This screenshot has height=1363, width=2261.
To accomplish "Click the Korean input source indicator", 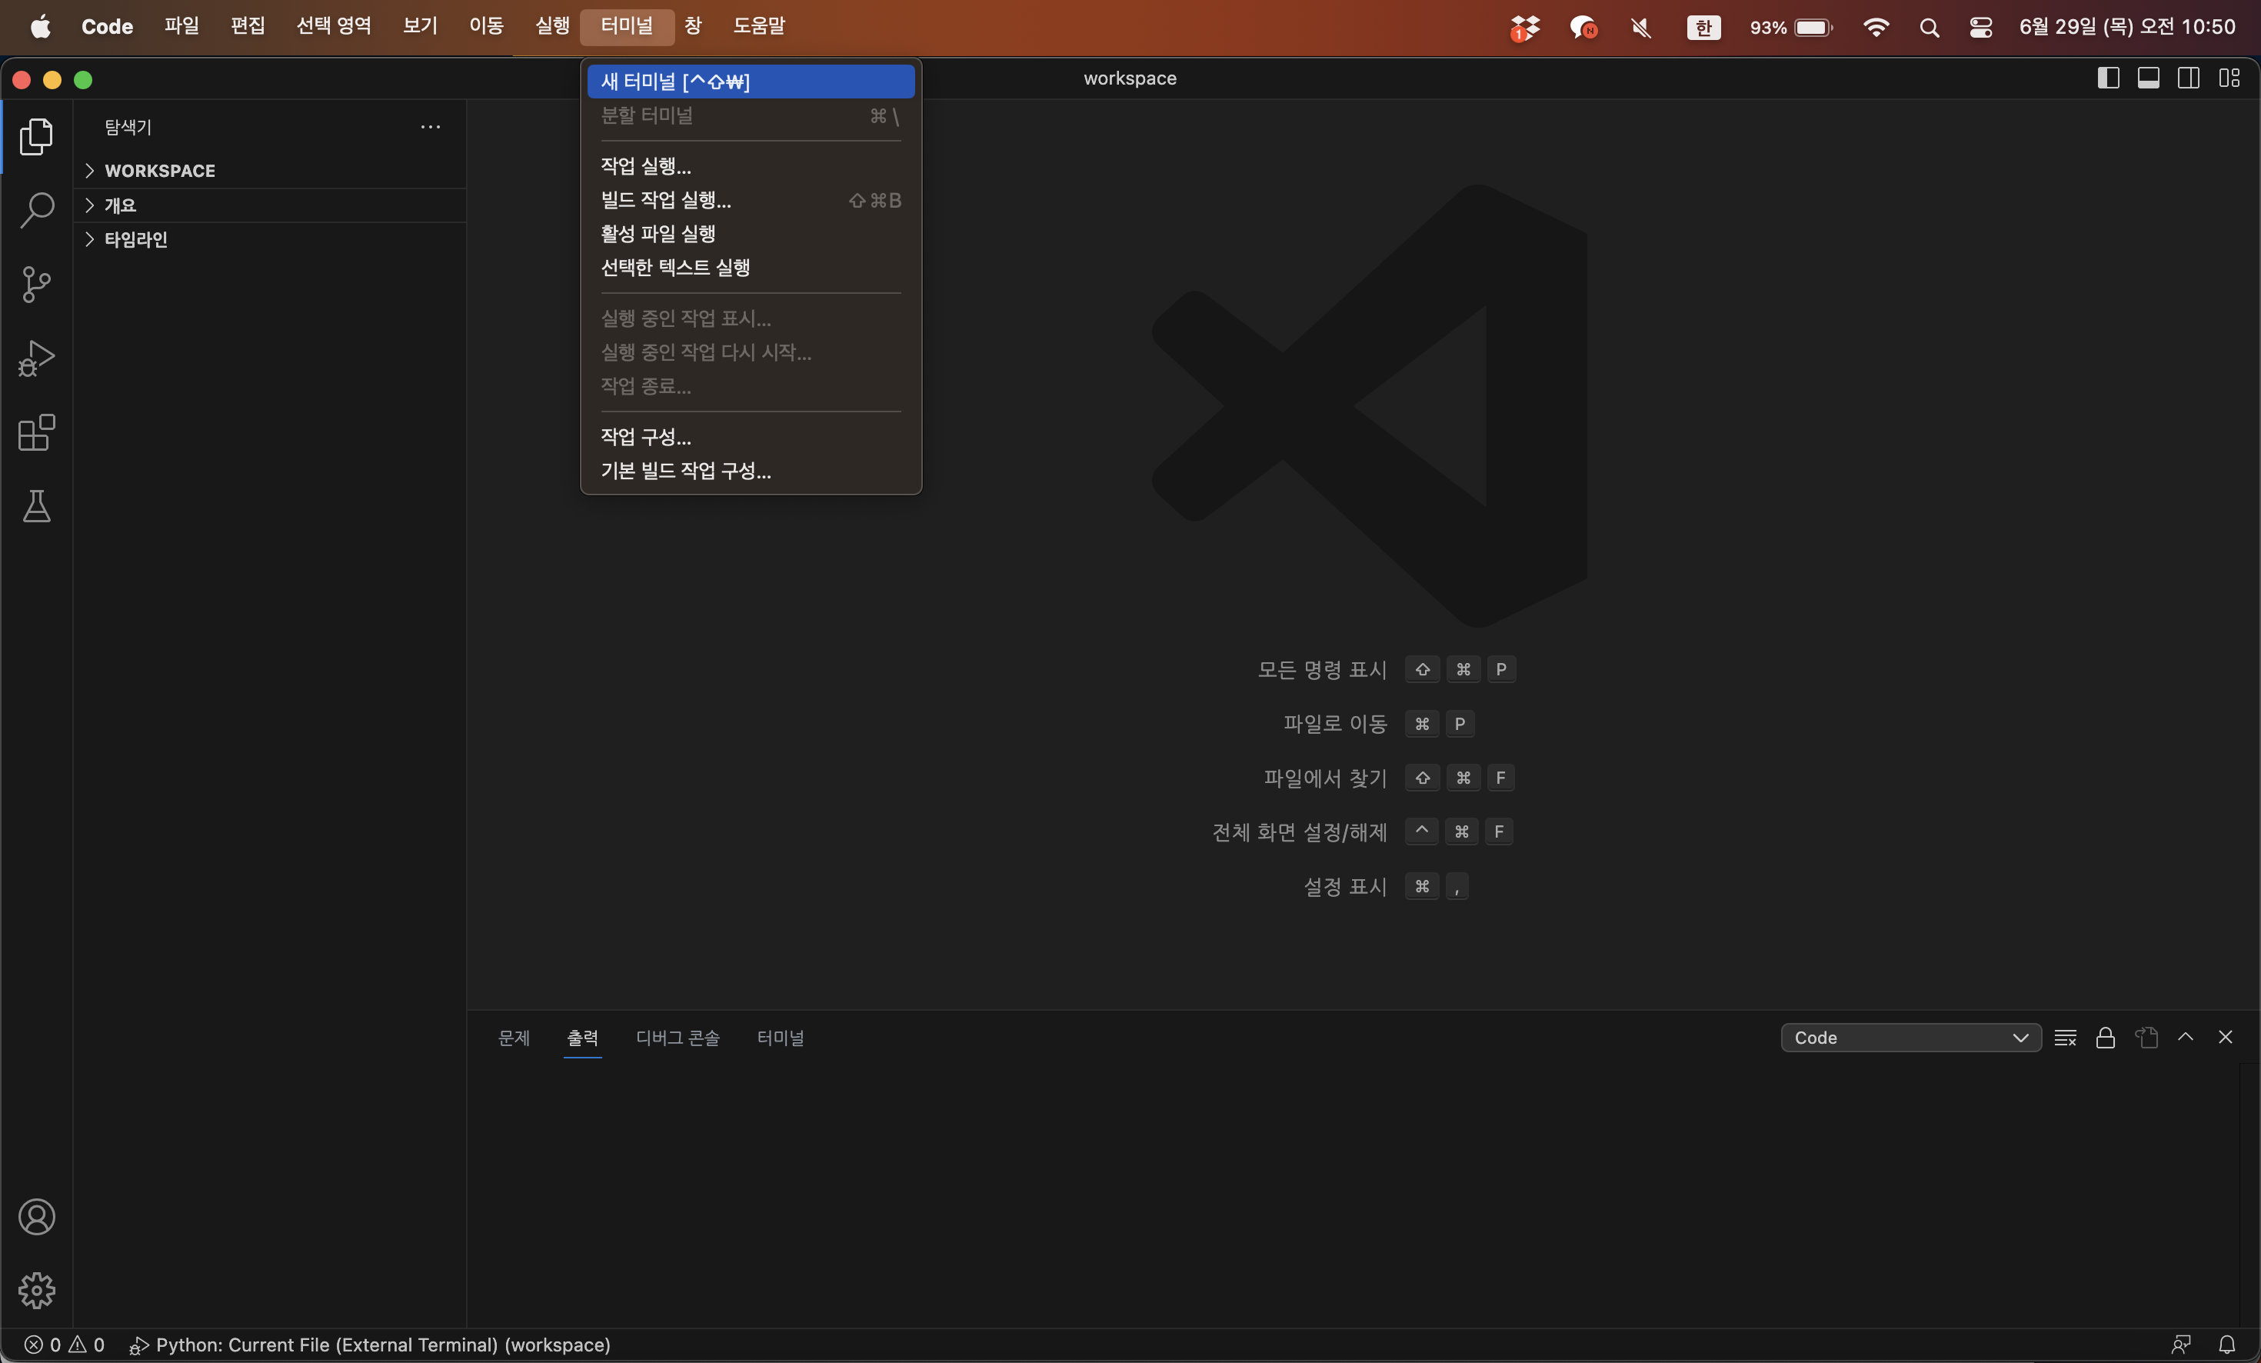I will coord(1703,28).
